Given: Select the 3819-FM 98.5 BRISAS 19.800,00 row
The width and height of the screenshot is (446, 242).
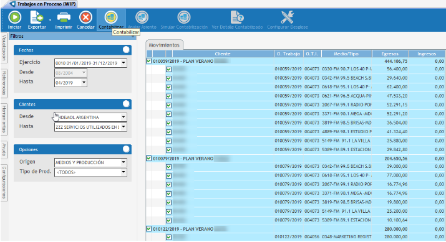Looking at the screenshot, I should [x=295, y=202].
